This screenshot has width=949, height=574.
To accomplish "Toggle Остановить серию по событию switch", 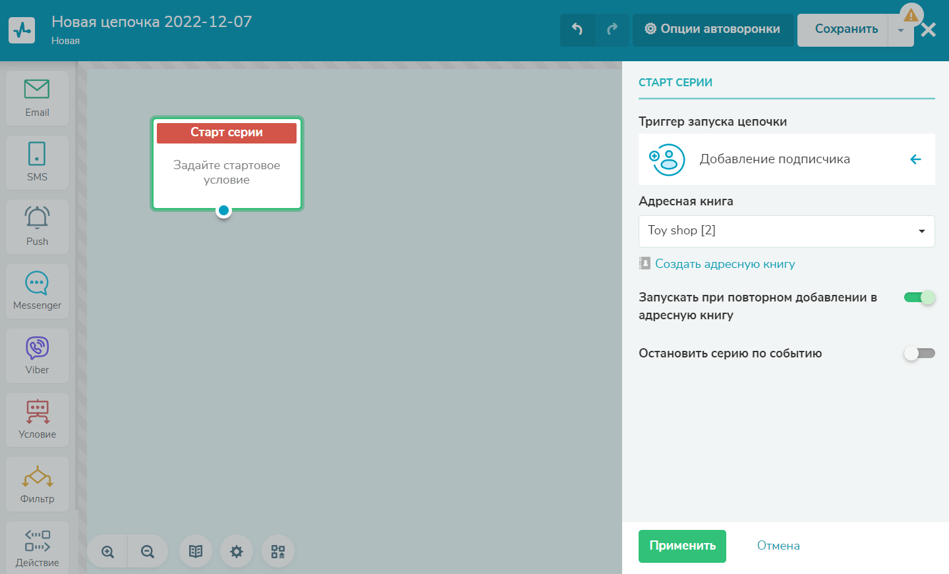I will coord(919,353).
